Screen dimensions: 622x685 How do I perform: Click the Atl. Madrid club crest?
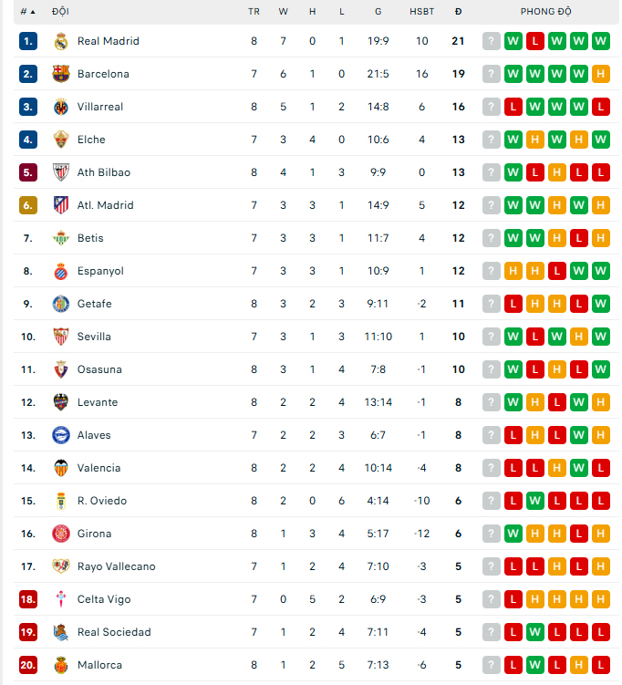point(61,205)
